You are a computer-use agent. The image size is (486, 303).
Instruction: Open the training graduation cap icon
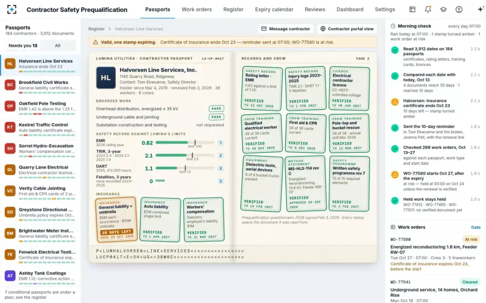pyautogui.click(x=443, y=9)
